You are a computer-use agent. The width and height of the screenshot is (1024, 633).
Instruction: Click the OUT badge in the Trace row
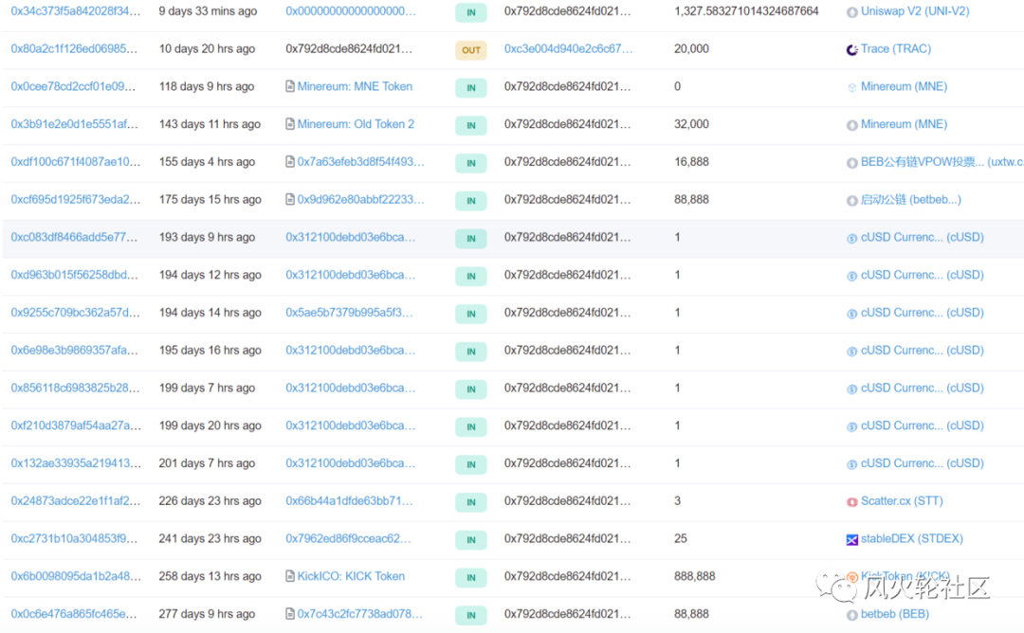click(471, 50)
